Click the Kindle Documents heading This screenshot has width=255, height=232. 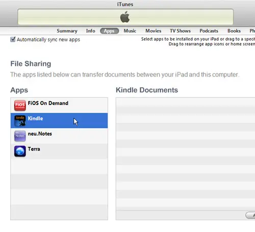pyautogui.click(x=147, y=90)
